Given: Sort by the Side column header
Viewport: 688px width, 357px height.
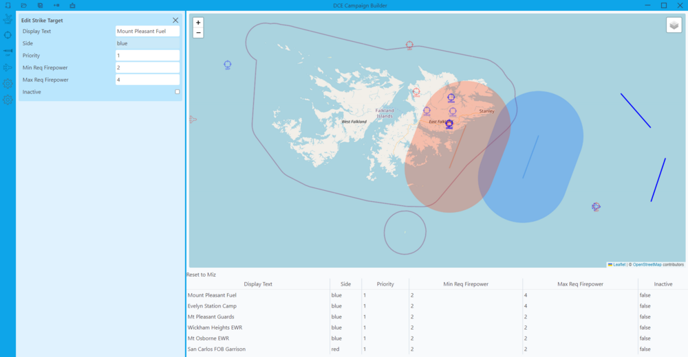Looking at the screenshot, I should click(346, 284).
